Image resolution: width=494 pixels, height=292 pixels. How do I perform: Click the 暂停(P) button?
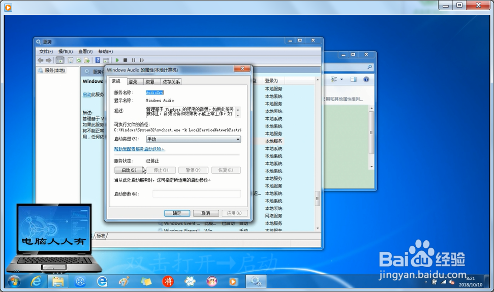(193, 170)
